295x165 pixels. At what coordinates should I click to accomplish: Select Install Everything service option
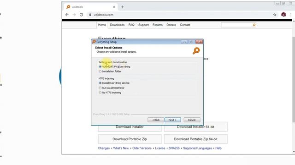[100, 83]
